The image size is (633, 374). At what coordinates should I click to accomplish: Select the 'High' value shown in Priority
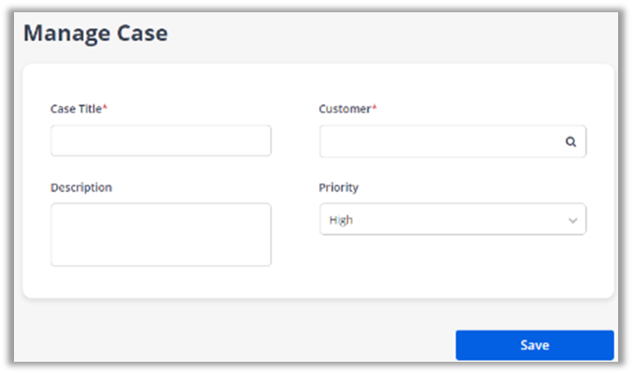tap(341, 220)
